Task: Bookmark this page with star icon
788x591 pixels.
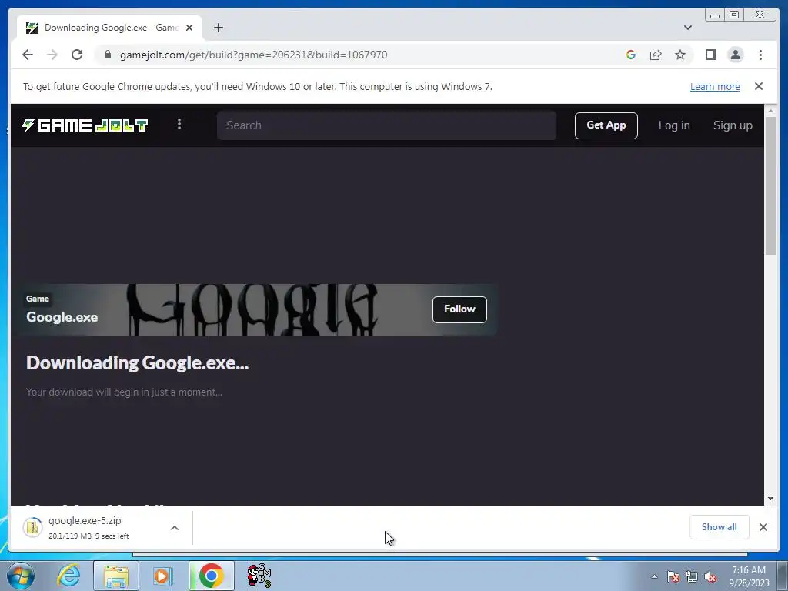Action: pos(680,55)
